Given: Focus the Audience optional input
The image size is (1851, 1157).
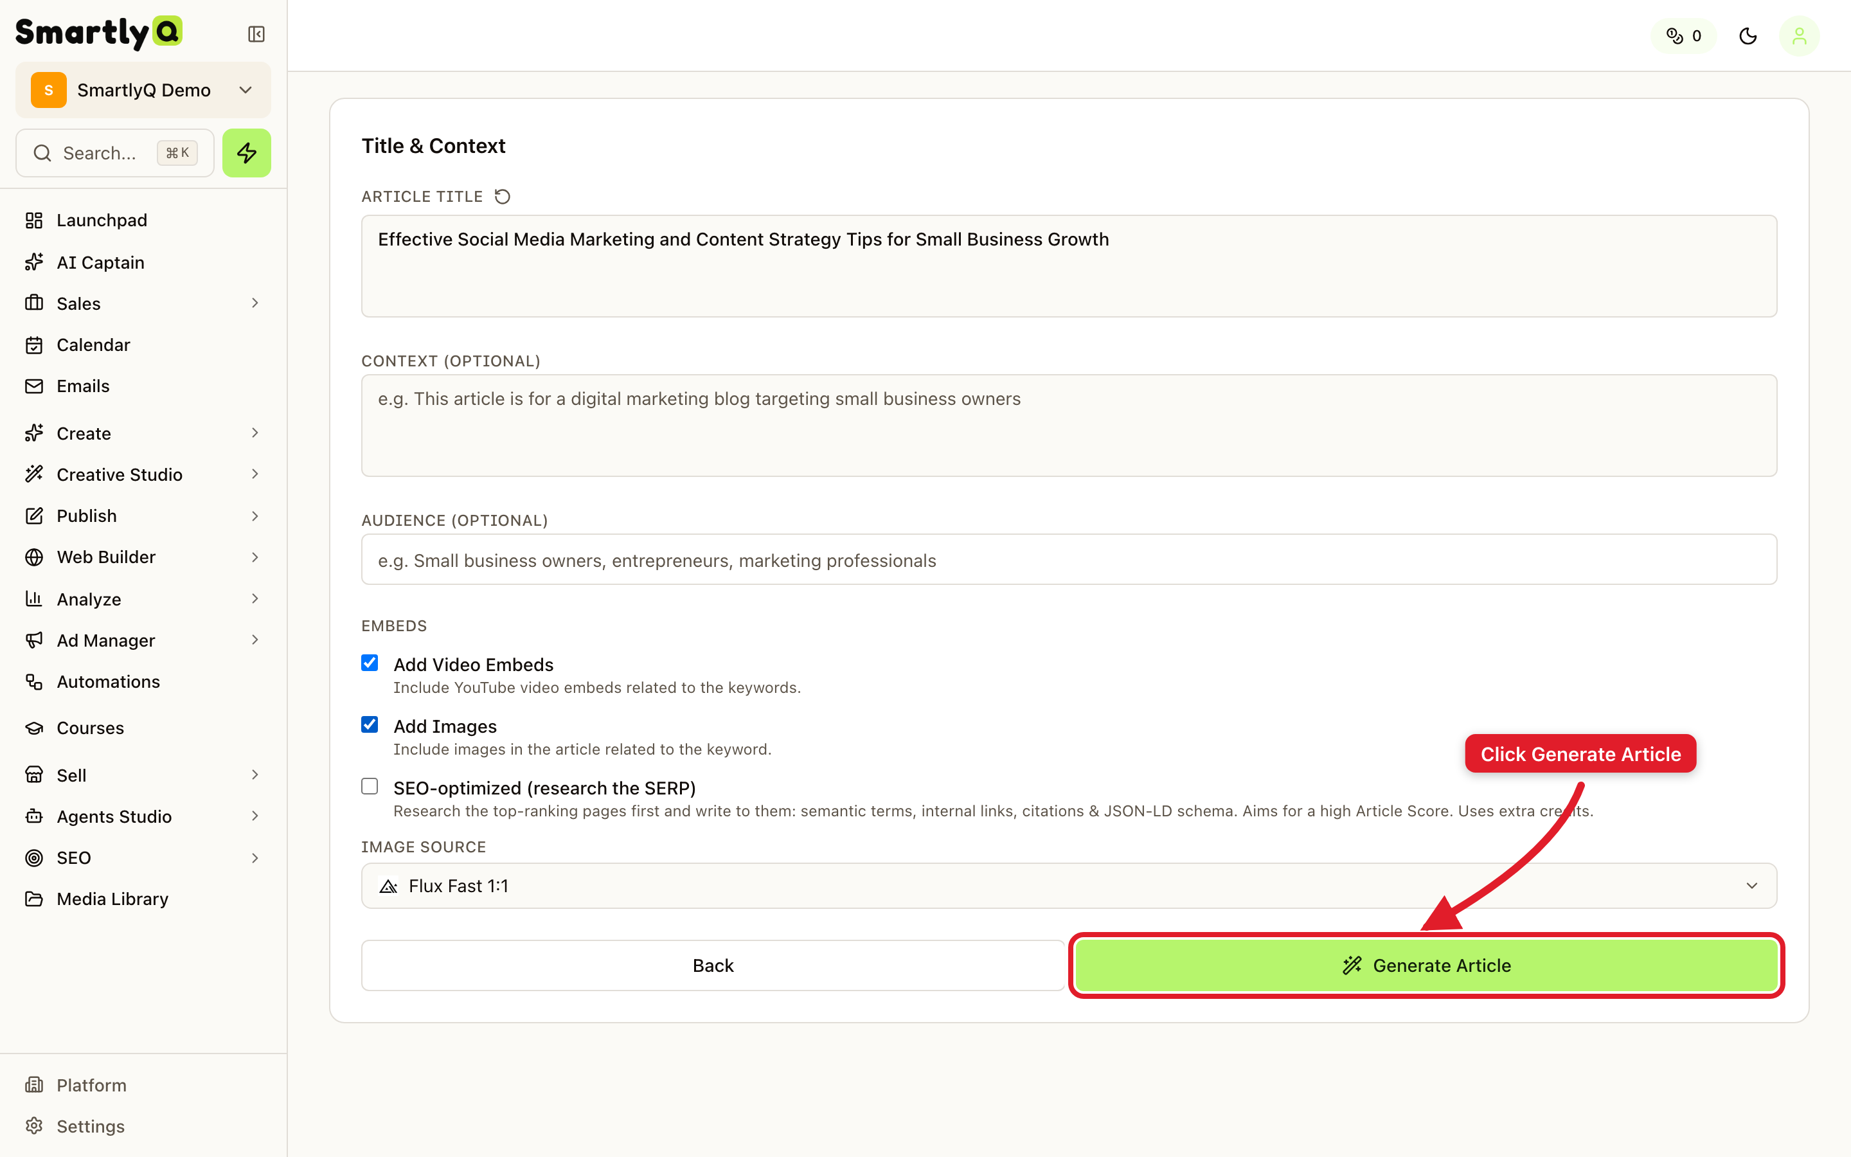Looking at the screenshot, I should point(1069,560).
